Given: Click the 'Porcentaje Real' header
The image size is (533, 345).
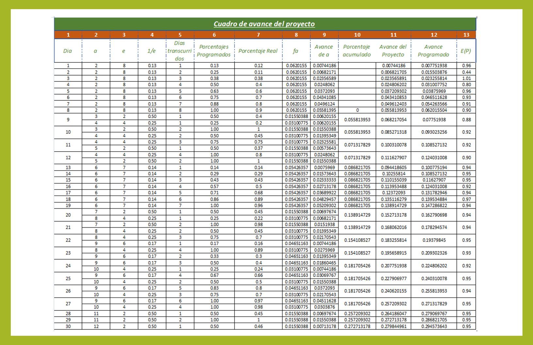Looking at the screenshot, I should (258, 51).
